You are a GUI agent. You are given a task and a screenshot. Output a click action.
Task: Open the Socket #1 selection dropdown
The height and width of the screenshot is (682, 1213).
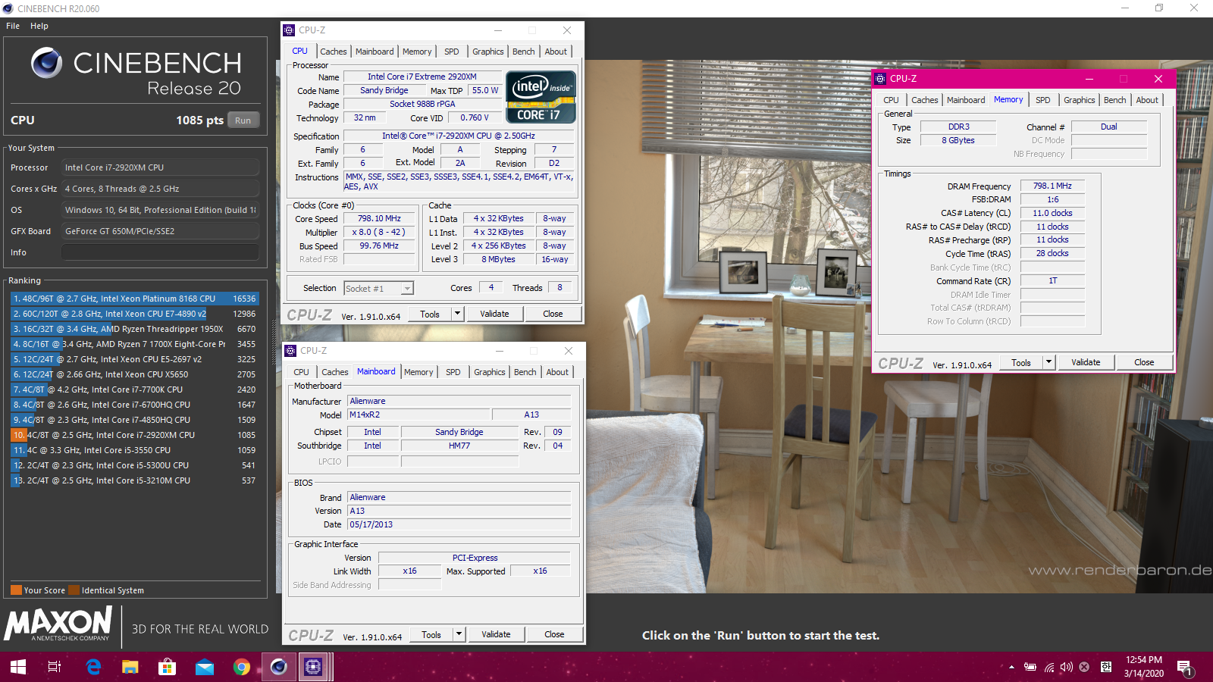[x=407, y=289]
